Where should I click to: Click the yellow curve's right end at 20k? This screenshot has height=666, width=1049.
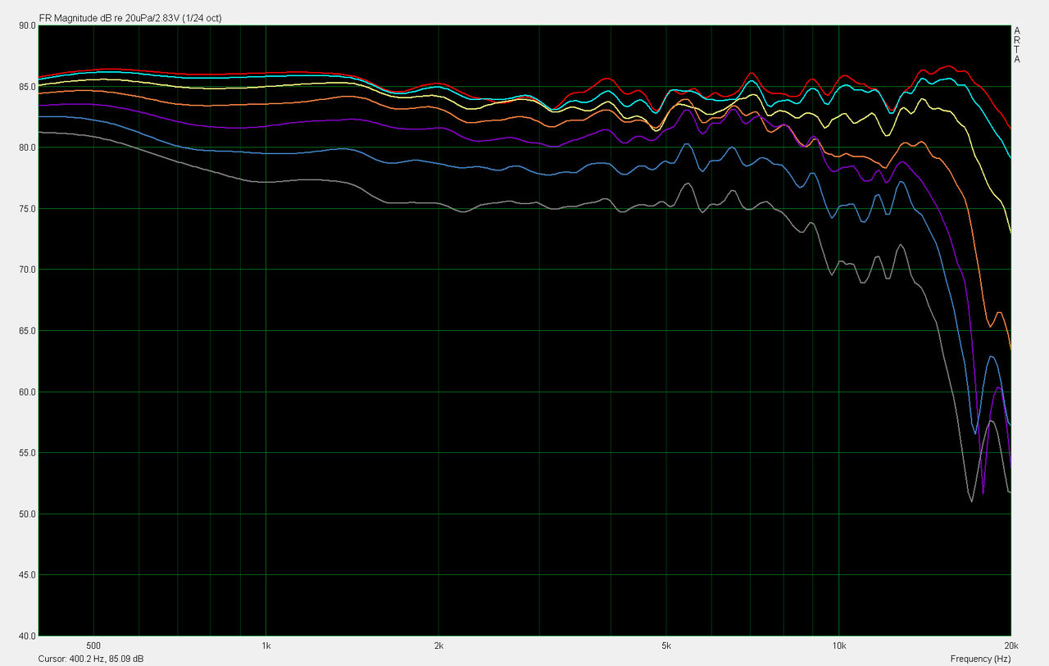tap(1010, 233)
